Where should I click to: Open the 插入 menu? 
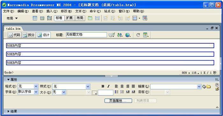point(52,11)
